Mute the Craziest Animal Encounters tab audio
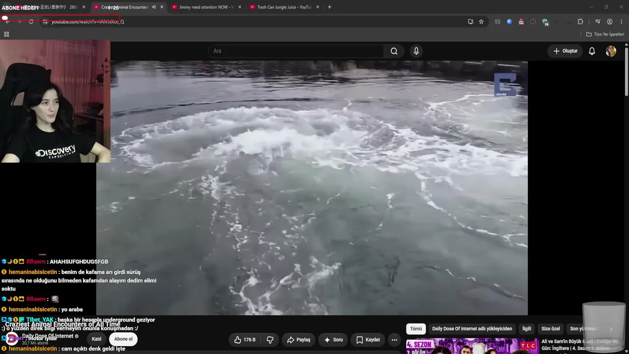This screenshot has width=629, height=354. pos(154,7)
